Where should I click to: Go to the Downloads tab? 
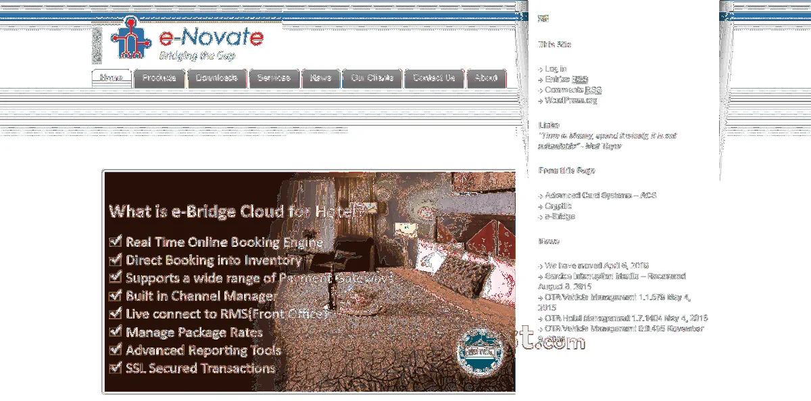216,78
